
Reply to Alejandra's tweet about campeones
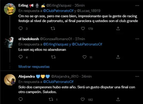(x=21, y=99)
